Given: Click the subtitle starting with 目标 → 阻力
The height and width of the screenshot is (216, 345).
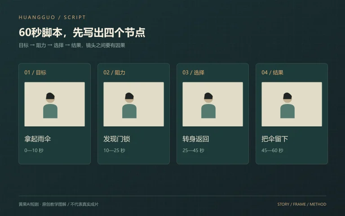Looking at the screenshot, I should coord(72,45).
